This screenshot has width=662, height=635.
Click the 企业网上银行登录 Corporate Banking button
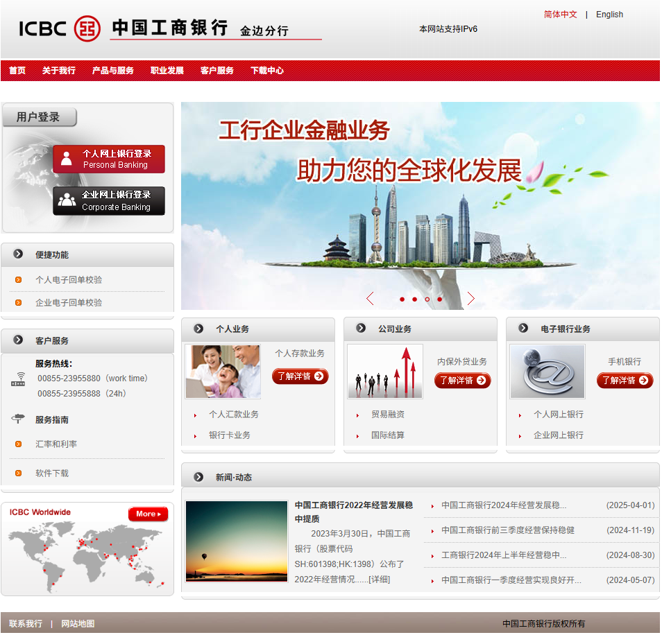[x=109, y=201]
